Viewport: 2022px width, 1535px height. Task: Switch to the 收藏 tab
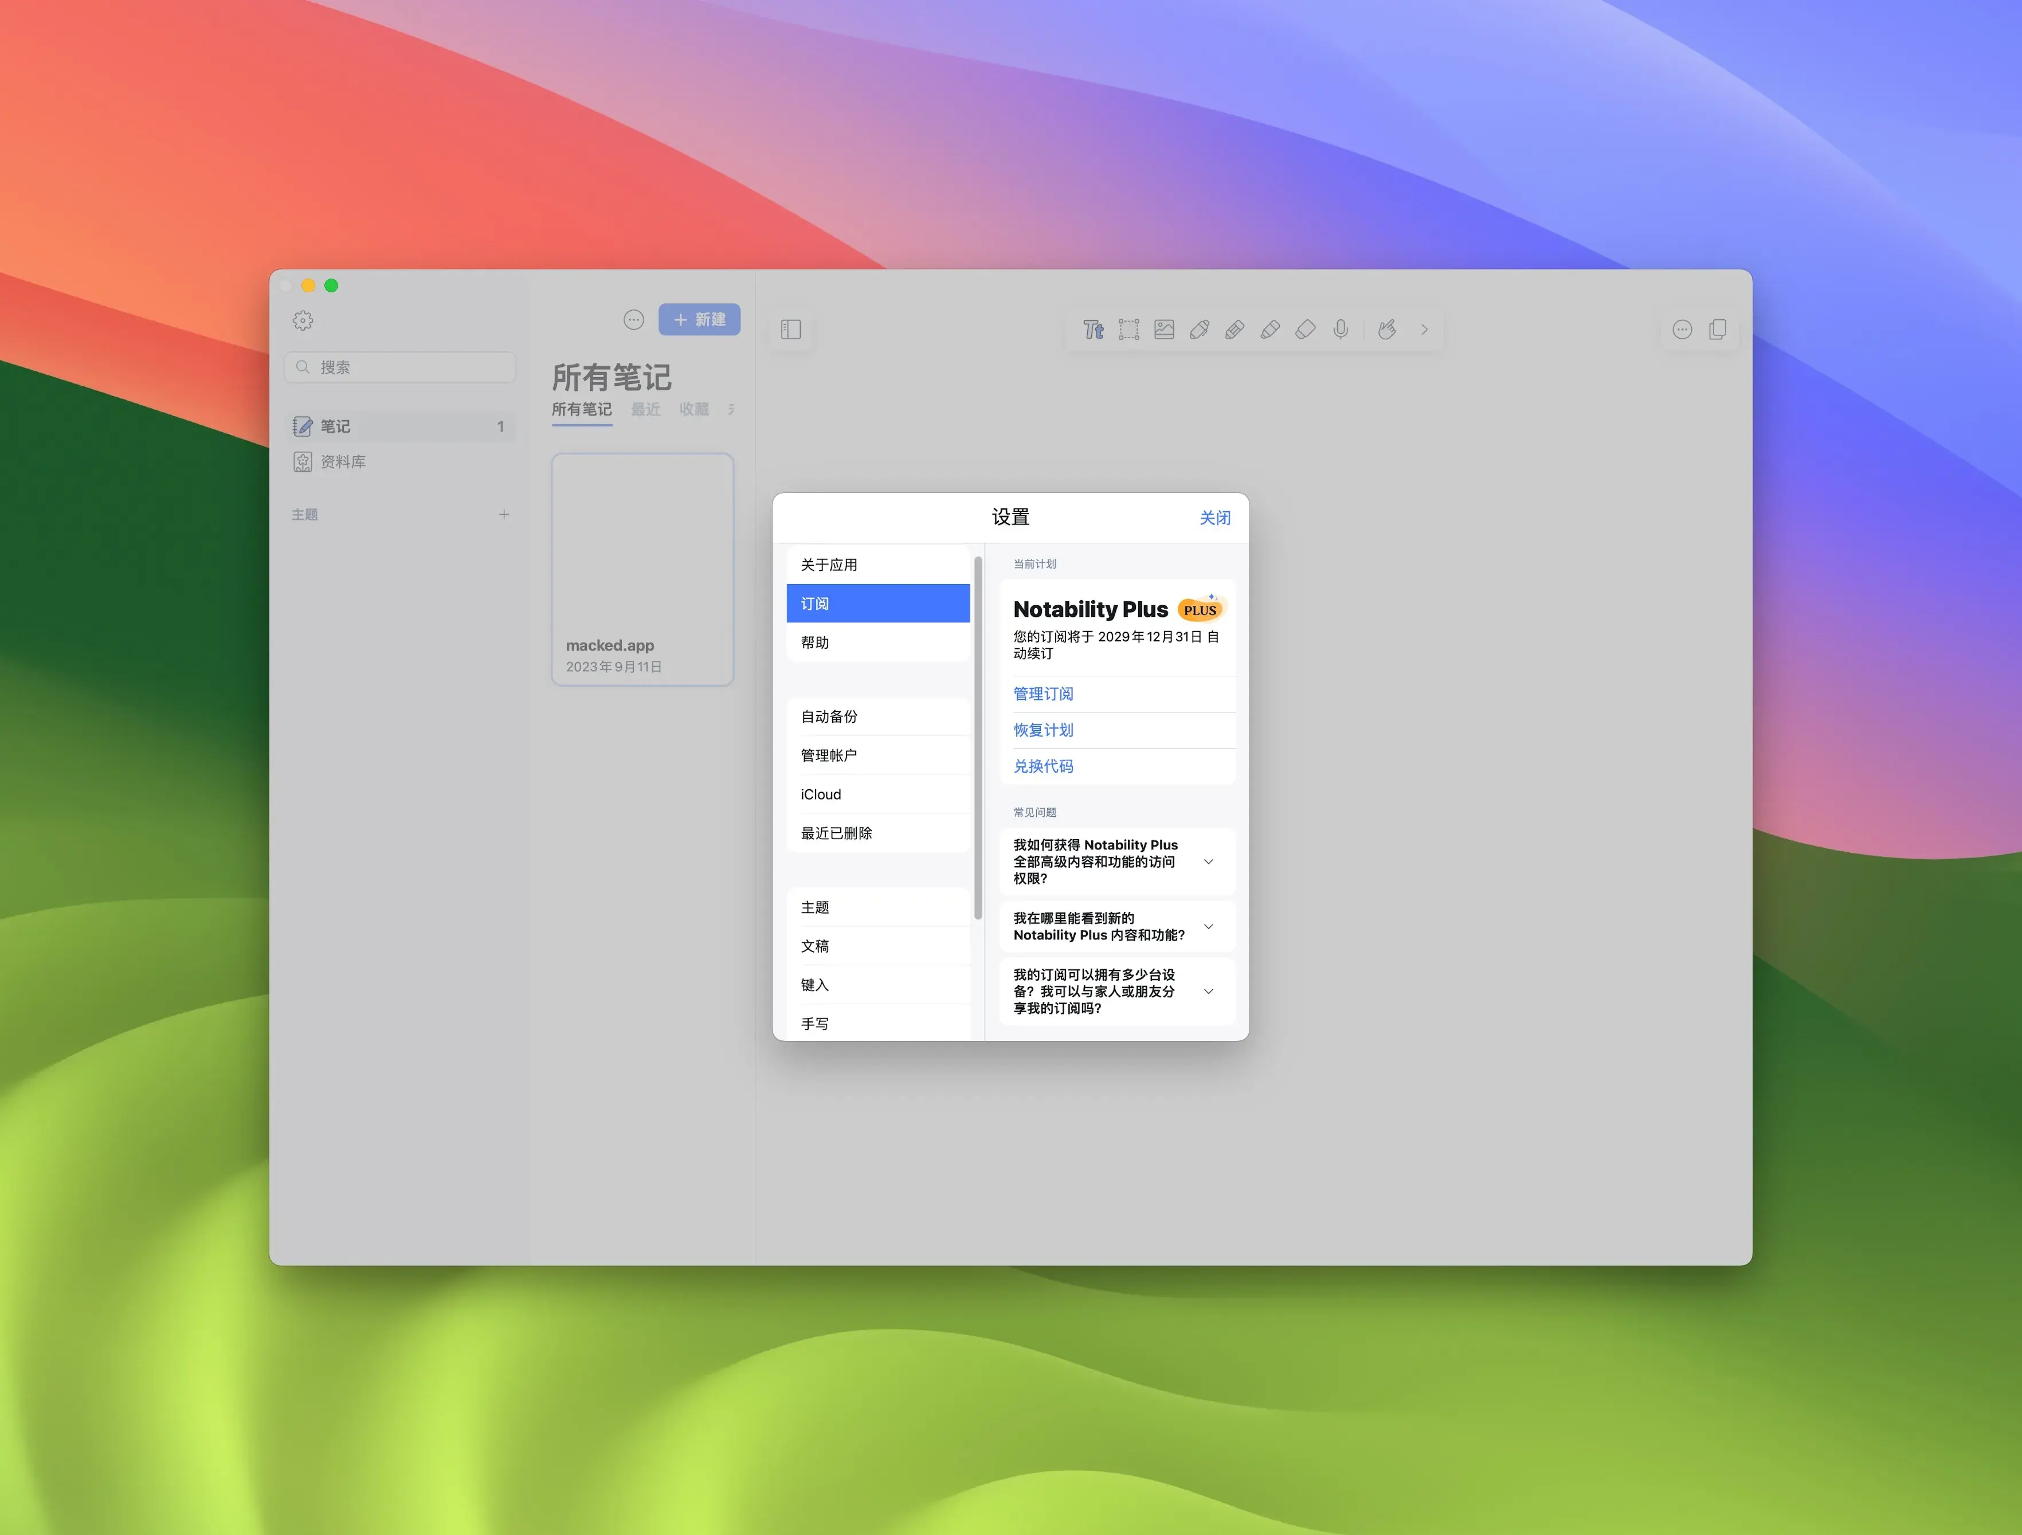click(694, 410)
